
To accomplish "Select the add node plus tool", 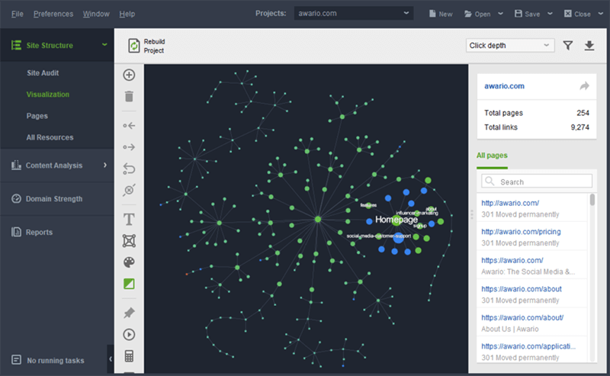I will tap(129, 75).
